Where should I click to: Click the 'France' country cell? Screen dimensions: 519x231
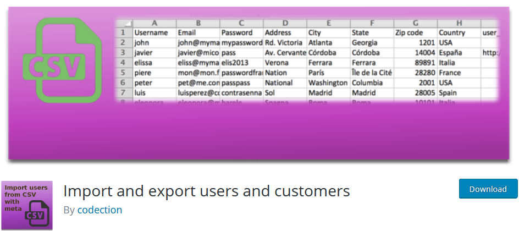coord(459,73)
